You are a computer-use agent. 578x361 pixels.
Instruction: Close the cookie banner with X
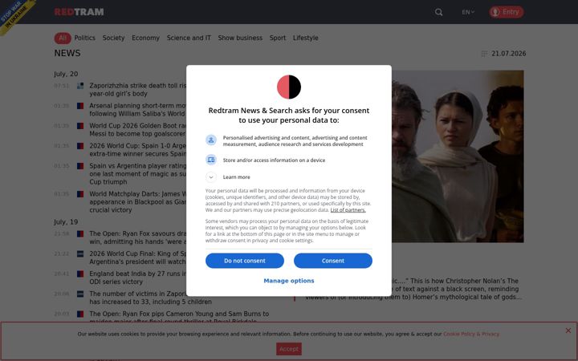[x=568, y=331]
